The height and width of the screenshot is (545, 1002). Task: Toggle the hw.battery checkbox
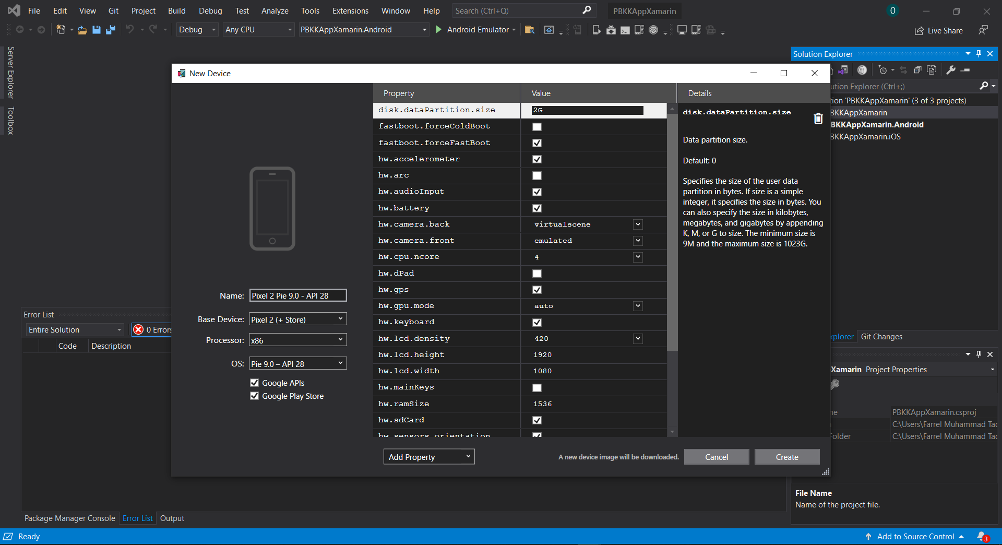(x=537, y=208)
